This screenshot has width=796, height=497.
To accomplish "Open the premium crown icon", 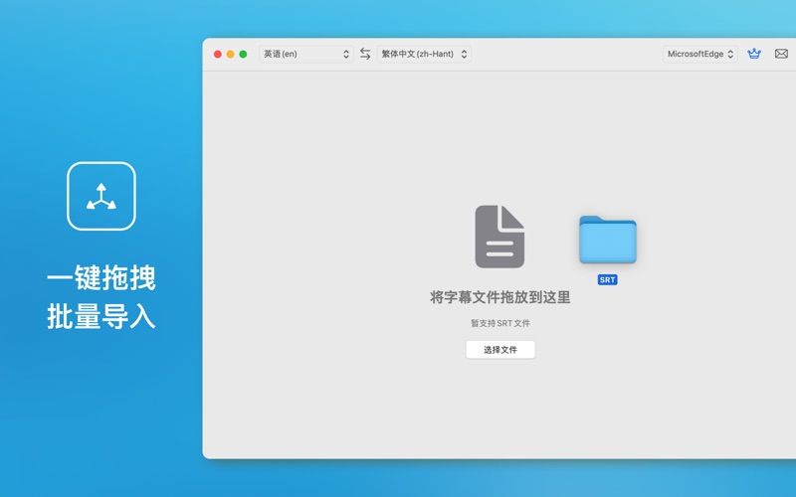I will pos(754,54).
